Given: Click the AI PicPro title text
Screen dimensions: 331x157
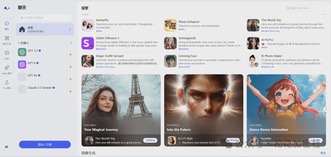Looking at the screenshot, I should click(267, 40).
